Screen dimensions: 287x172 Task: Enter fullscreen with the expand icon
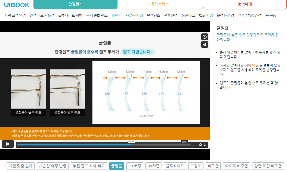click(x=205, y=145)
